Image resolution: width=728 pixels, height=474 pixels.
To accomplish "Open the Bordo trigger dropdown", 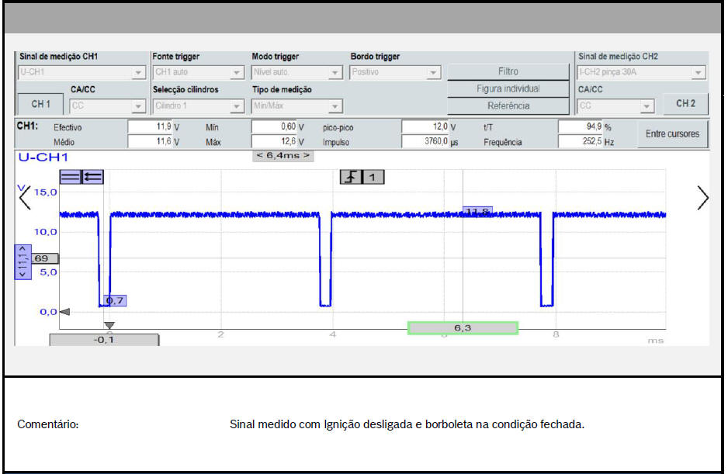I will pyautogui.click(x=396, y=72).
